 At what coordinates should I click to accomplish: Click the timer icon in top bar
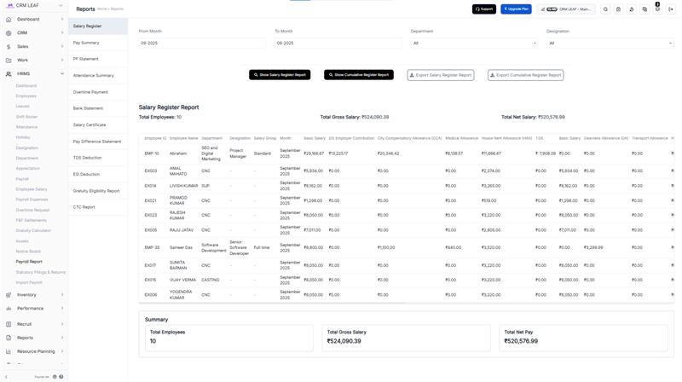pos(632,9)
